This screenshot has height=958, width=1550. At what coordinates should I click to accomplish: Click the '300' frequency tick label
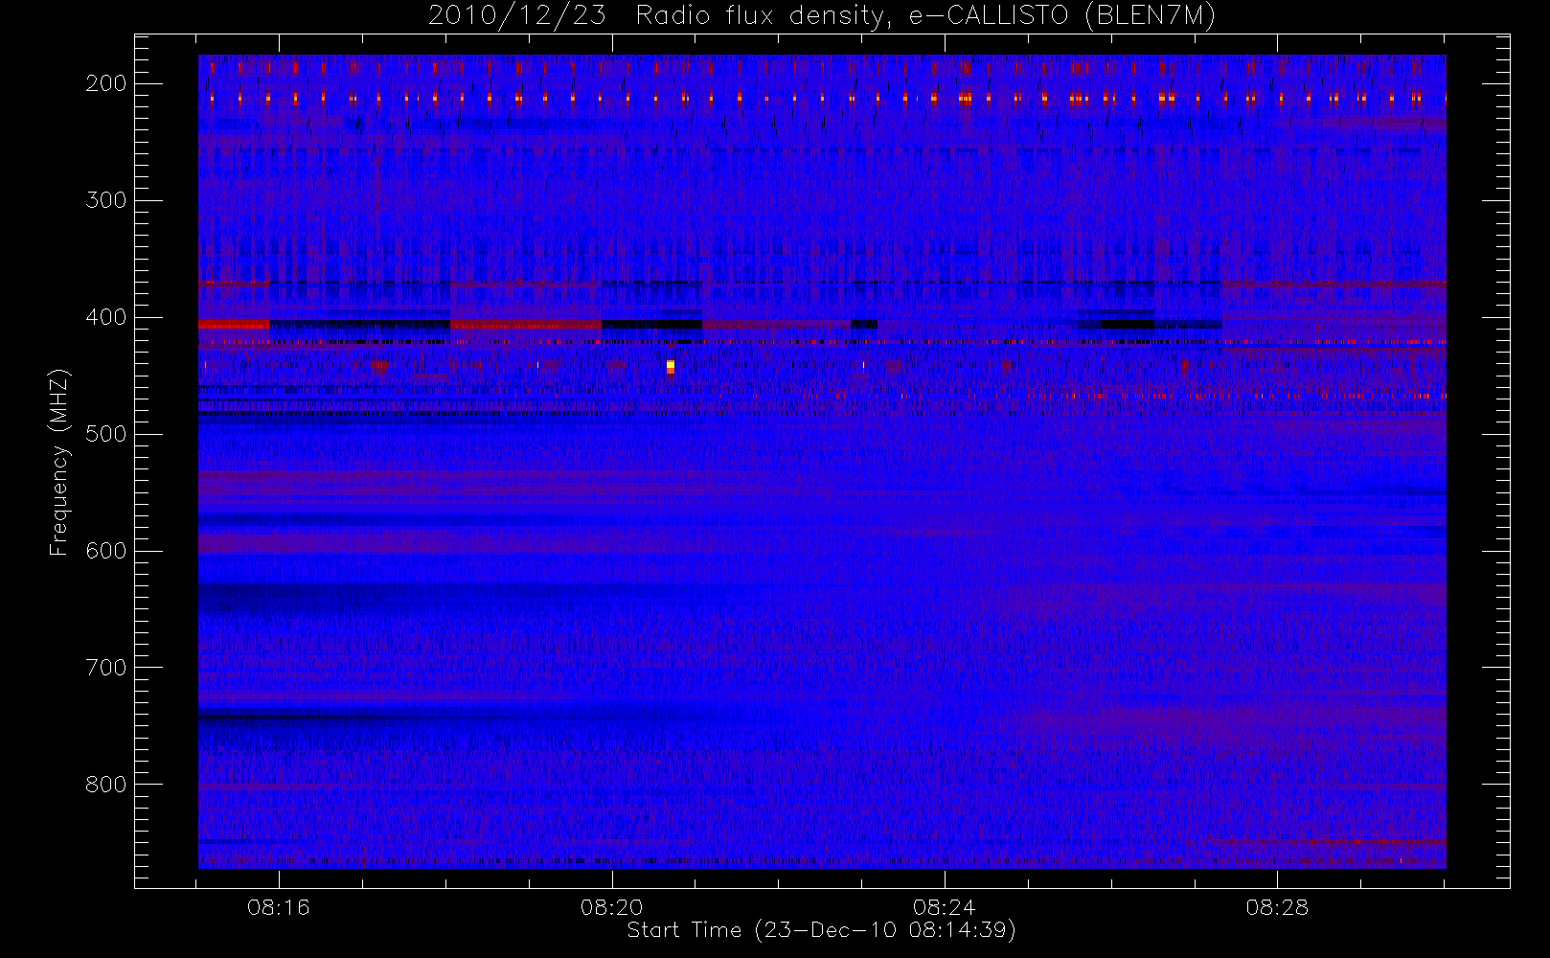coord(106,200)
